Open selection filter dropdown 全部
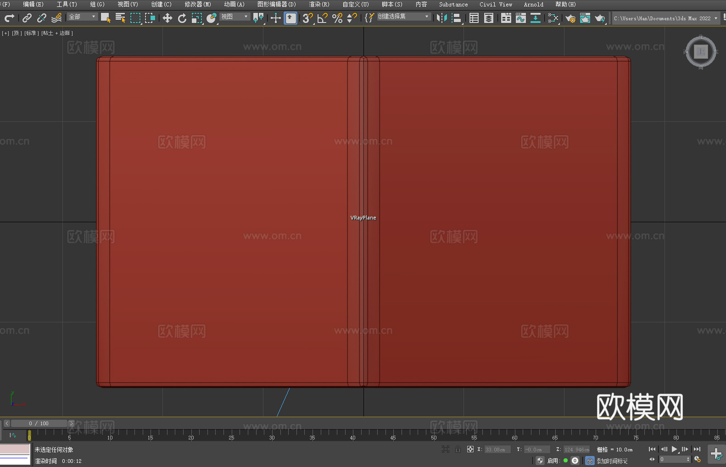This screenshot has width=726, height=467. tap(83, 17)
